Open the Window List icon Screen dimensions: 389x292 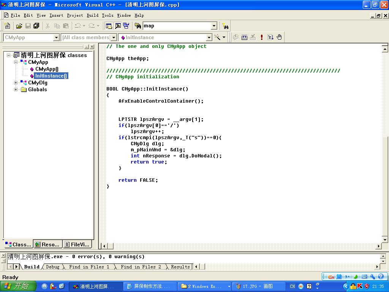[126, 26]
